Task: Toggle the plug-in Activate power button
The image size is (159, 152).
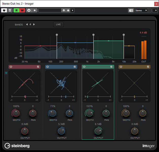Action: pyautogui.click(x=4, y=10)
